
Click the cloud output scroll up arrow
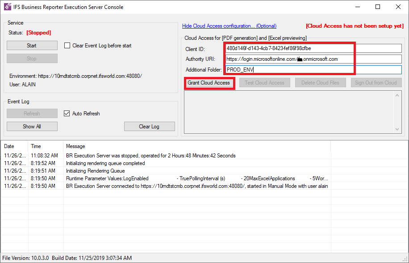(x=397, y=95)
